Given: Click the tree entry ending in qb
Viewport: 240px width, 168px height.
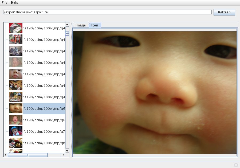Looking at the screenshot, I should click(44, 143).
